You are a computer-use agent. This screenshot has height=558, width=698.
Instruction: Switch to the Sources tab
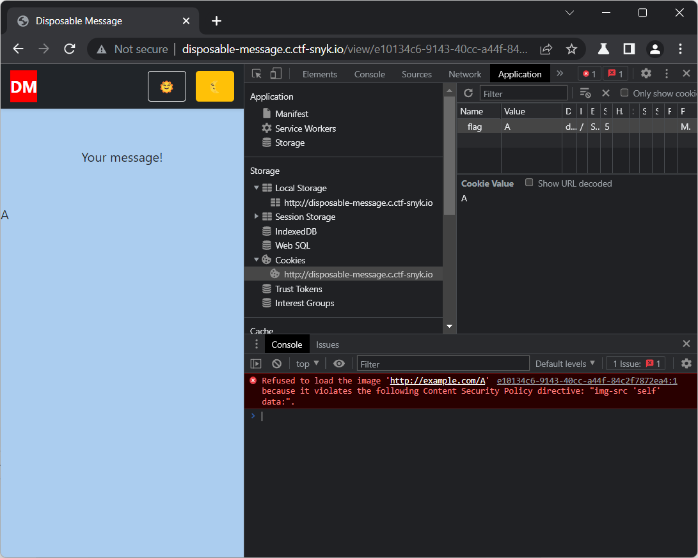[x=416, y=74]
